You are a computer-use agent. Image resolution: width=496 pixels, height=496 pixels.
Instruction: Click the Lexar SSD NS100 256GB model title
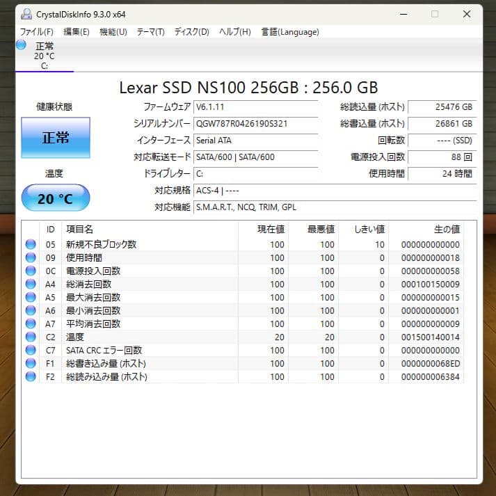[x=248, y=88]
